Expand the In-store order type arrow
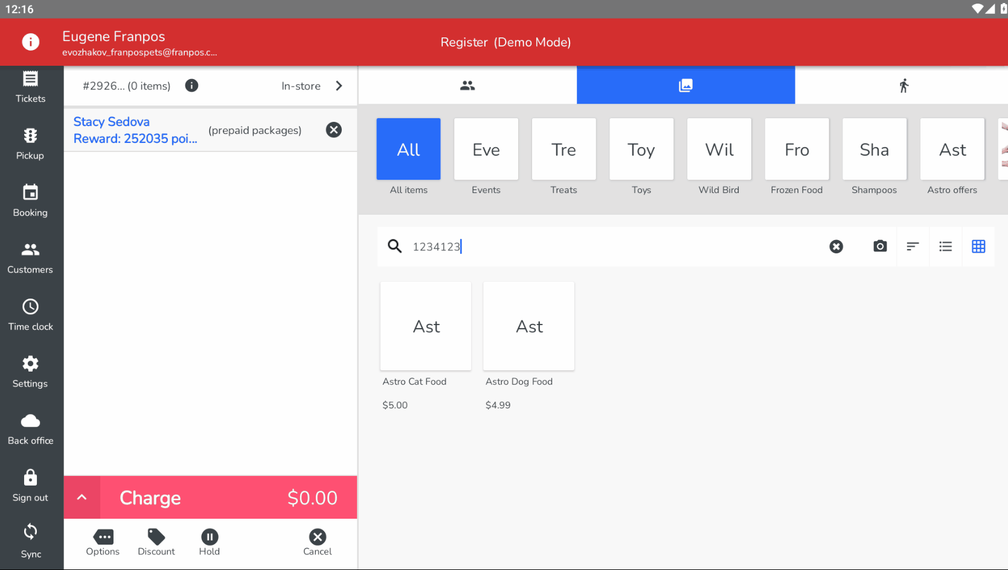 coord(339,86)
